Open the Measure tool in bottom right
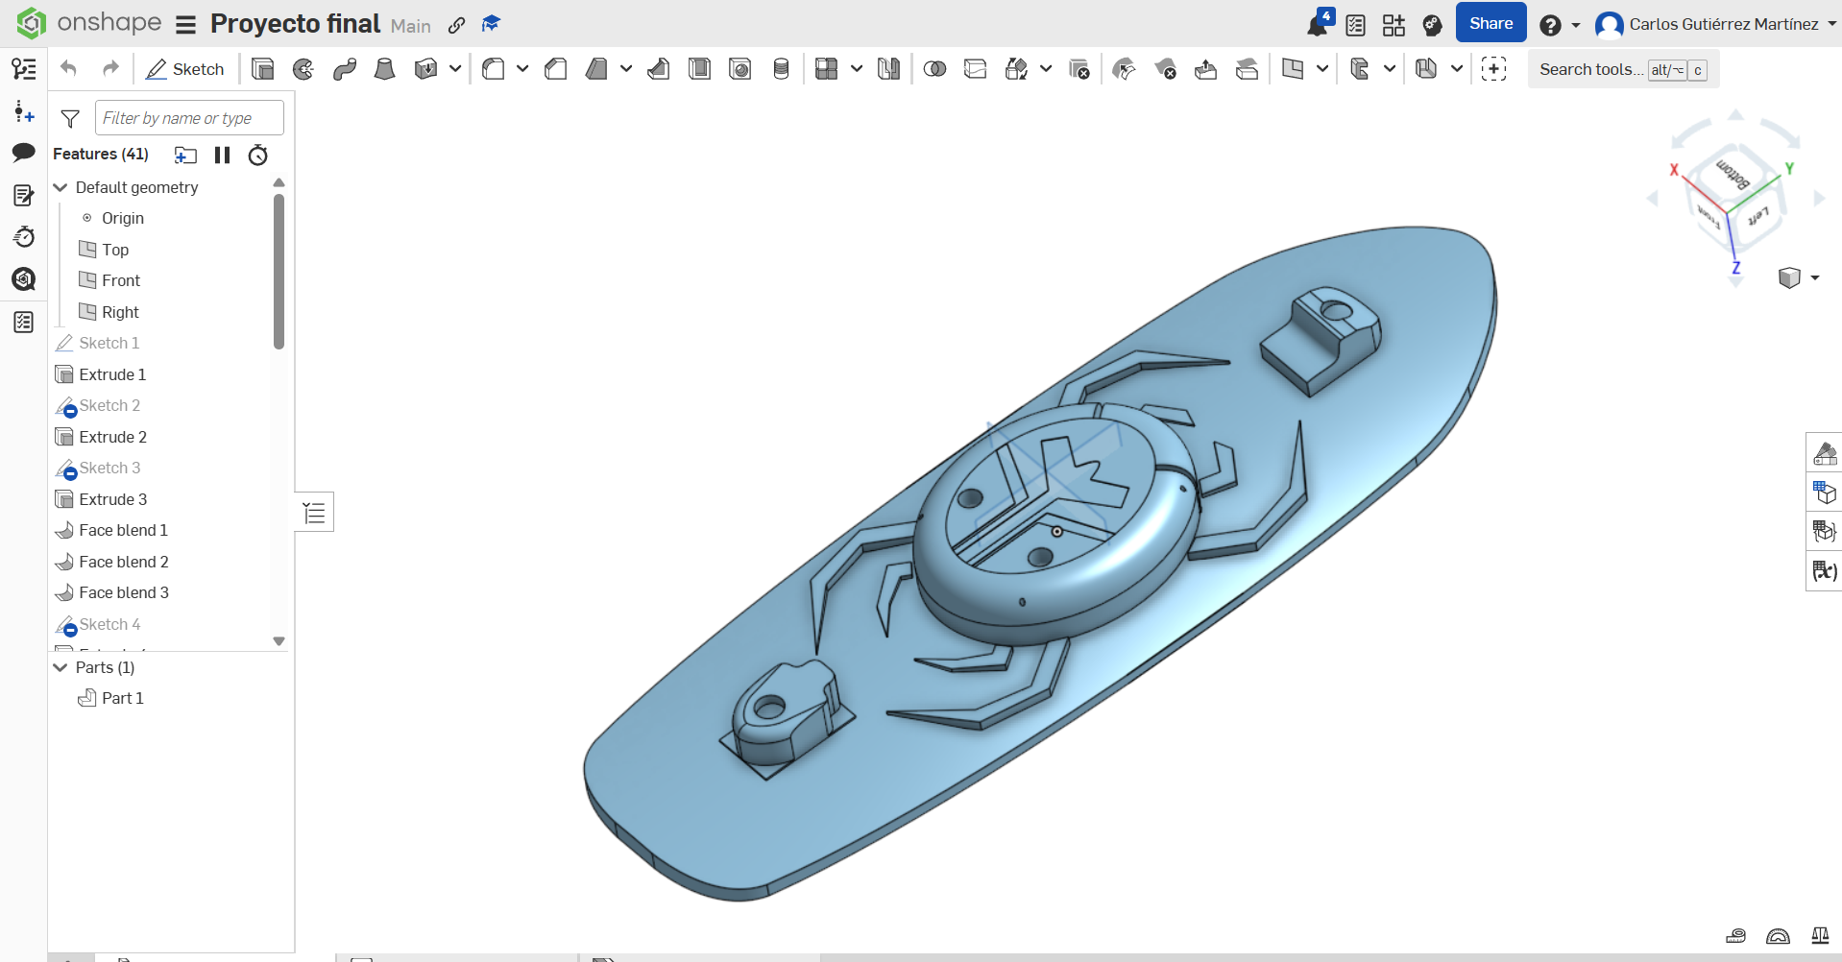1842x962 pixels. point(1737,936)
